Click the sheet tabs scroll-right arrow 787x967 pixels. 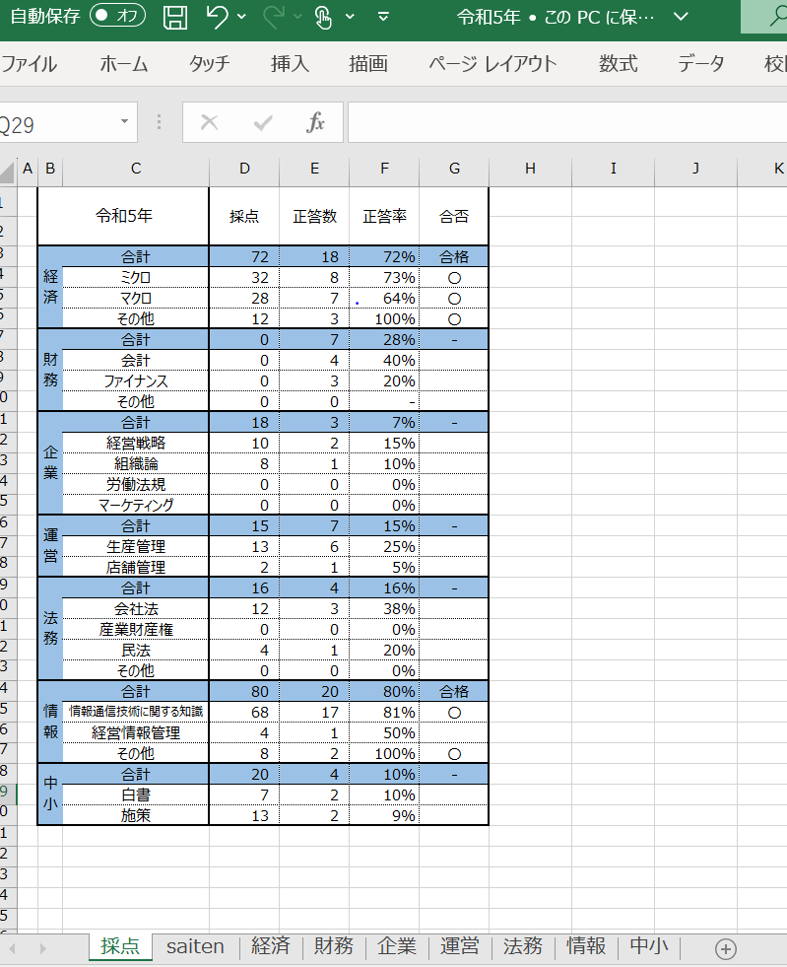tap(42, 948)
